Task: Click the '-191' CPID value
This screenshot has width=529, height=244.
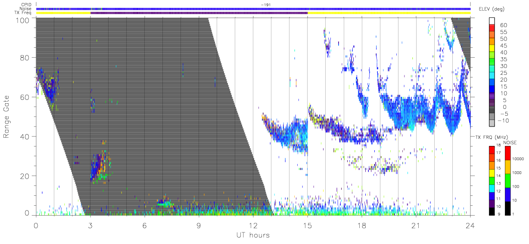Action: coord(266,5)
